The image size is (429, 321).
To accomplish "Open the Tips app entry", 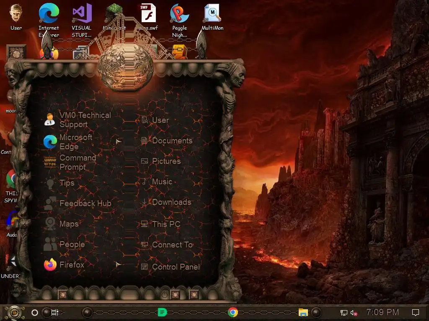I will (x=59, y=183).
